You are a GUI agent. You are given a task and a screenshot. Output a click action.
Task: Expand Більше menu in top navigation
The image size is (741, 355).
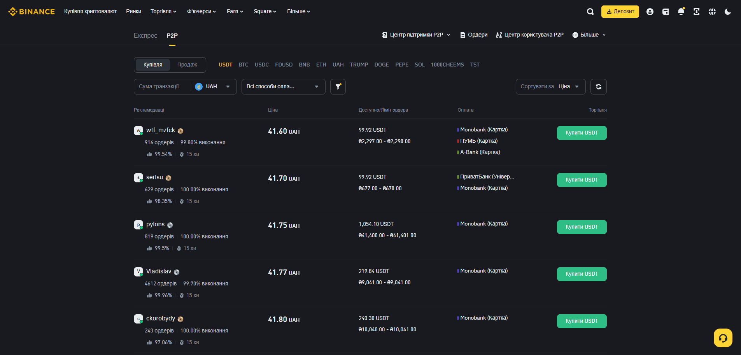click(299, 12)
